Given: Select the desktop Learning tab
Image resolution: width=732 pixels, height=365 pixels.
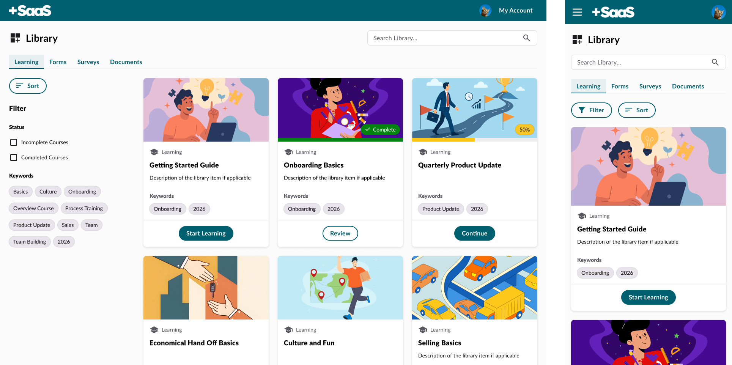Looking at the screenshot, I should click(x=27, y=62).
